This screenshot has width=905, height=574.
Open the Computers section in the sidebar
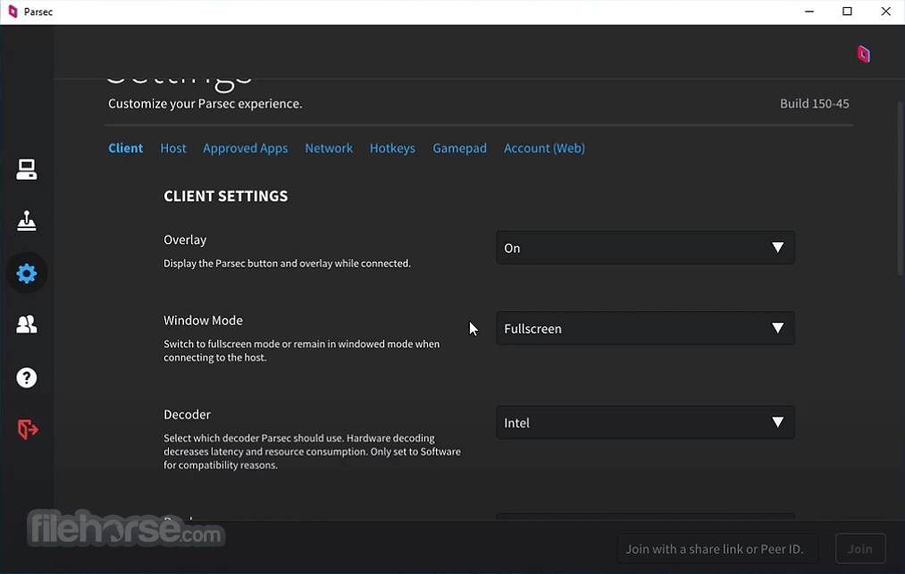(x=27, y=170)
